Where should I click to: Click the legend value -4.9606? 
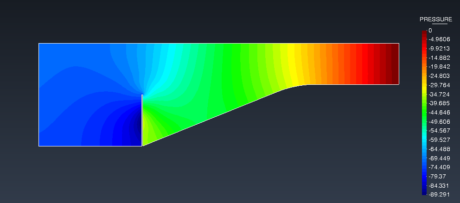pos(439,39)
